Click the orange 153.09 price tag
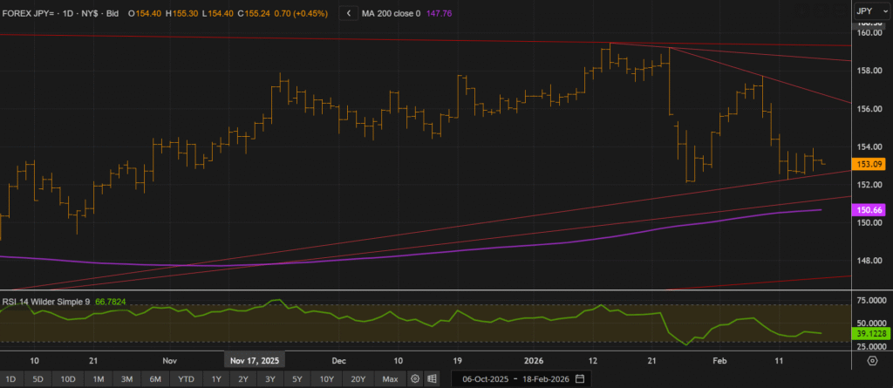This screenshot has width=893, height=388. [870, 164]
